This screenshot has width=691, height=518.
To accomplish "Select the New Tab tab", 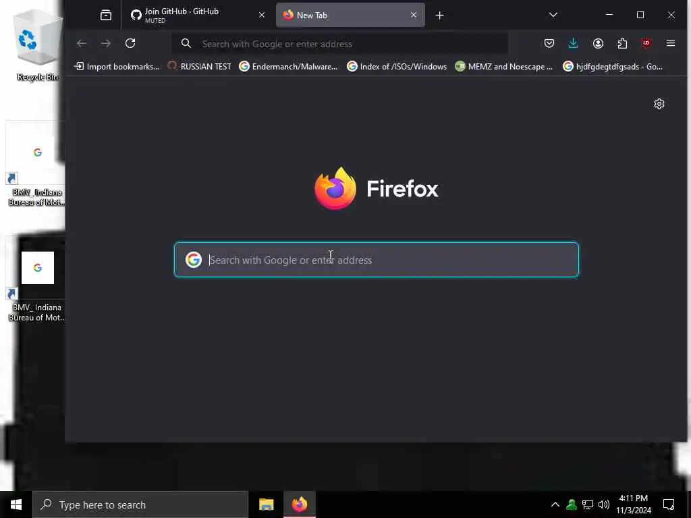I will (350, 15).
